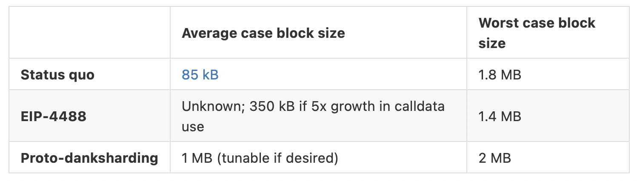The width and height of the screenshot is (640, 181).
Task: Select the EIP-4488 row label
Action: click(53, 116)
